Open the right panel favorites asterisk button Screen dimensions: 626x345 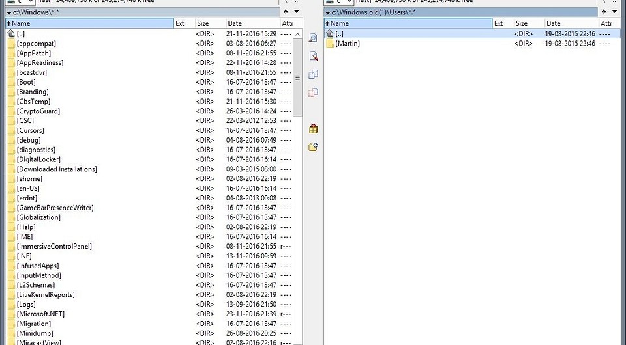click(604, 12)
